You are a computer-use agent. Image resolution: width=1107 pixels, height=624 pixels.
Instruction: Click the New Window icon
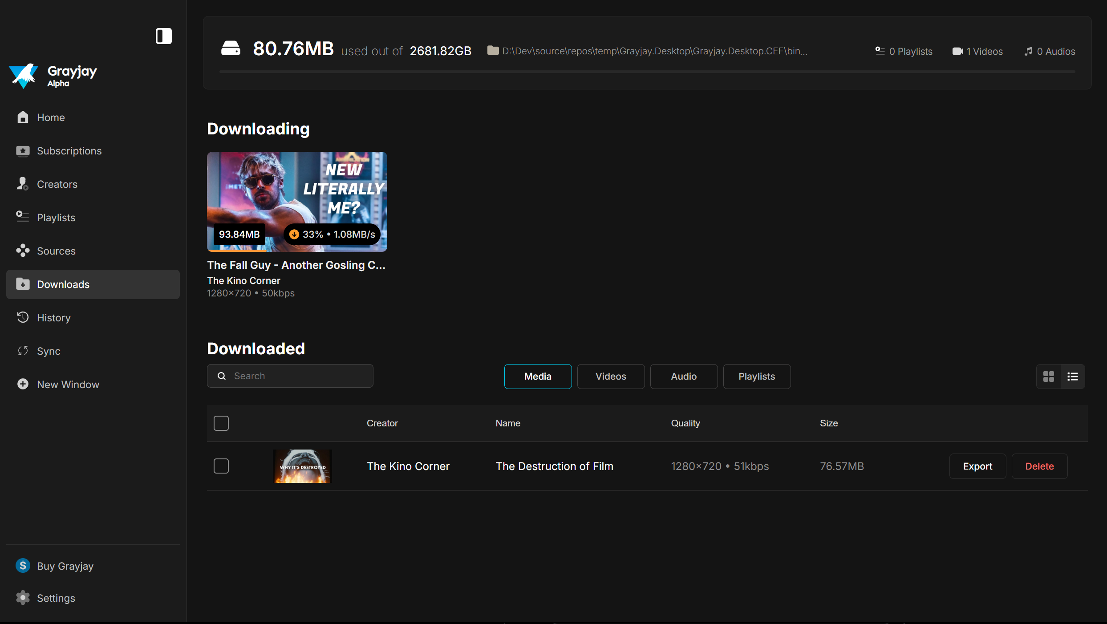point(24,384)
